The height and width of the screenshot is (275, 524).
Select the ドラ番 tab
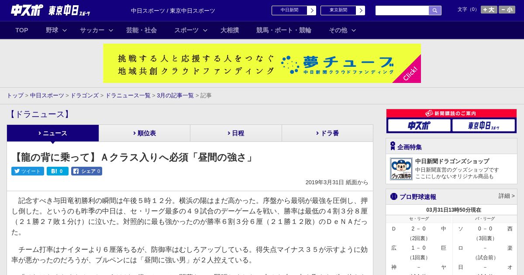[327, 133]
